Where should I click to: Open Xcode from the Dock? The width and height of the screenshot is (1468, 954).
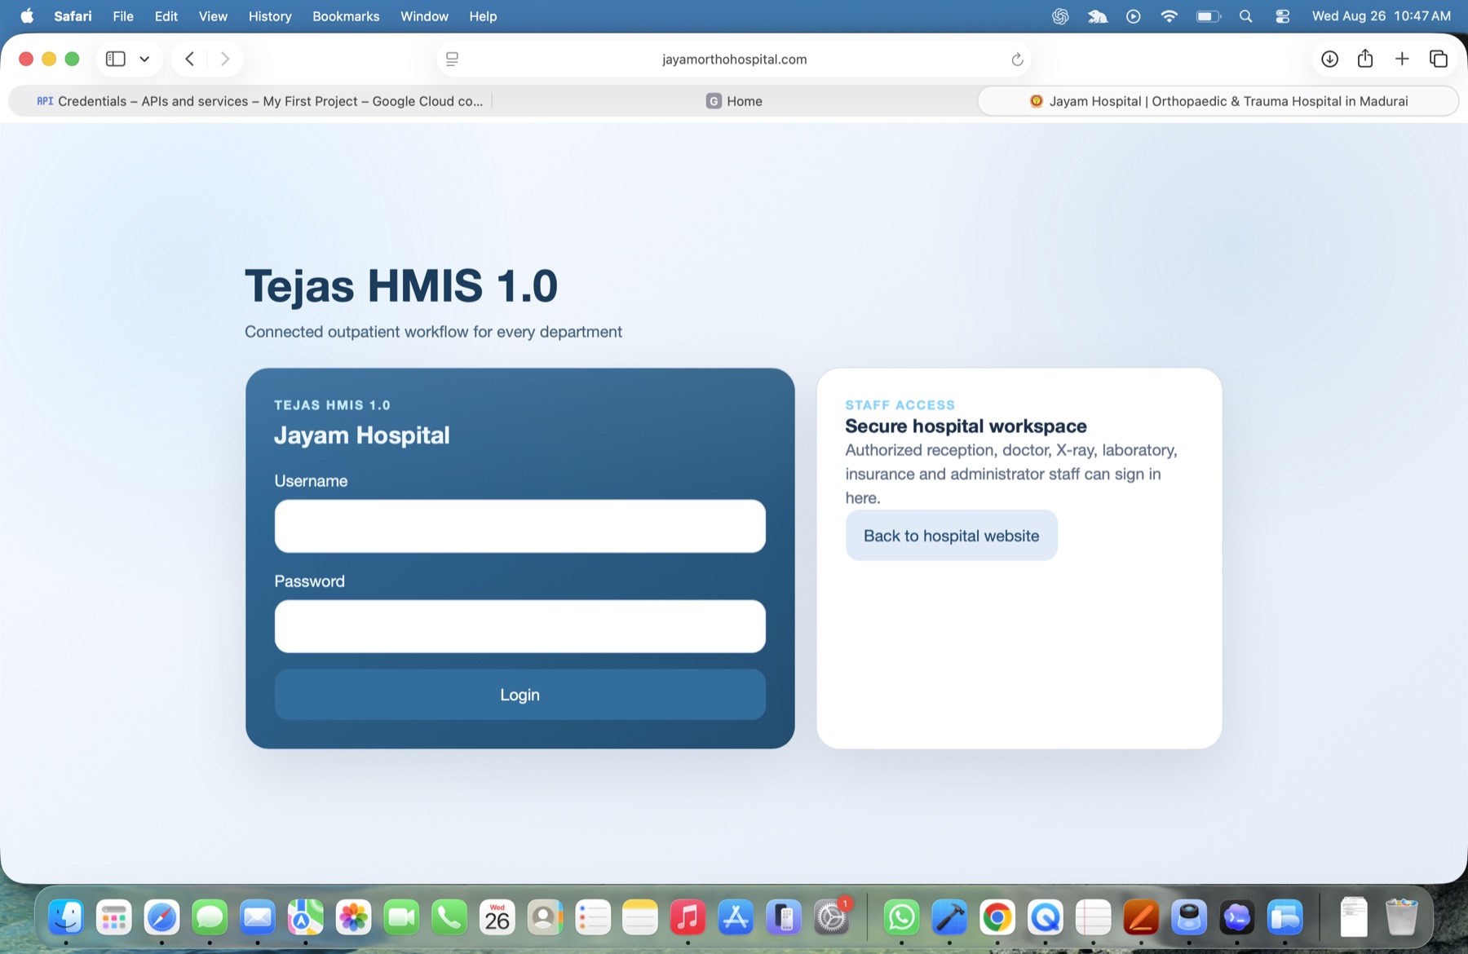point(949,917)
